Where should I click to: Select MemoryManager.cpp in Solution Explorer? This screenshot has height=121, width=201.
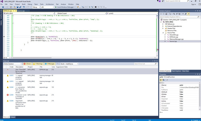177,39
